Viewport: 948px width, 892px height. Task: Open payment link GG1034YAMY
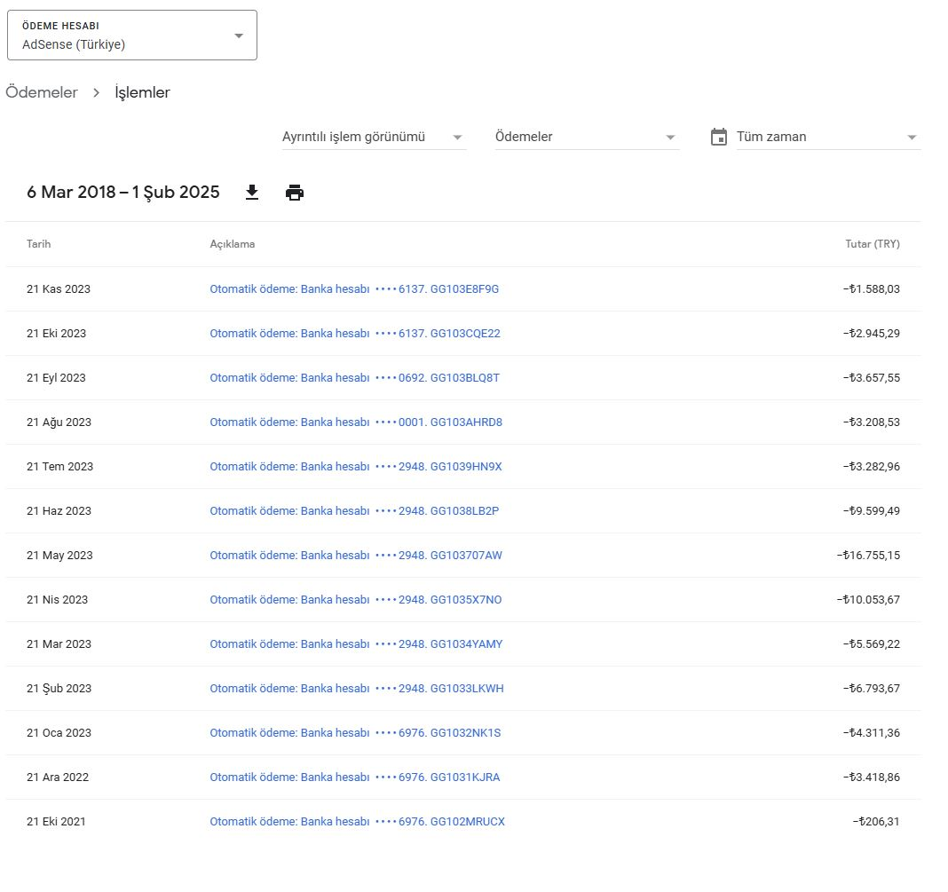point(356,644)
